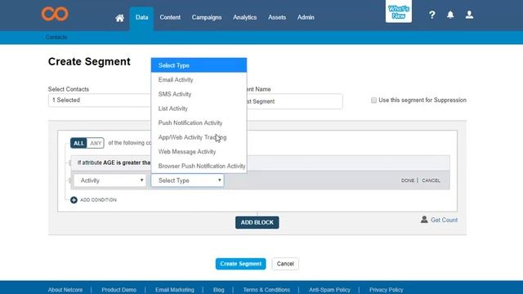Viewport: 523px width, 294px height.
Task: Click the Add Condition link
Action: pos(98,200)
